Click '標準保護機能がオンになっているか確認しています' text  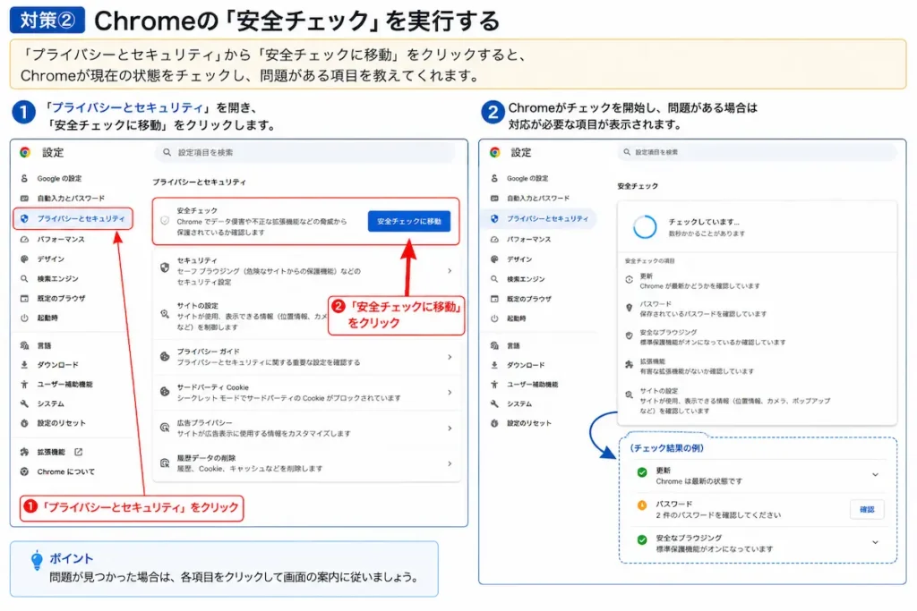click(712, 343)
